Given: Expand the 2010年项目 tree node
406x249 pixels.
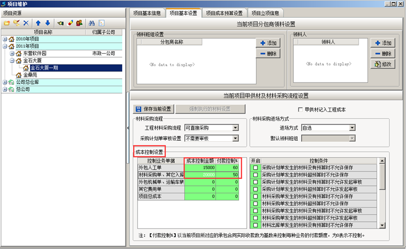Looking at the screenshot, I should (5, 39).
